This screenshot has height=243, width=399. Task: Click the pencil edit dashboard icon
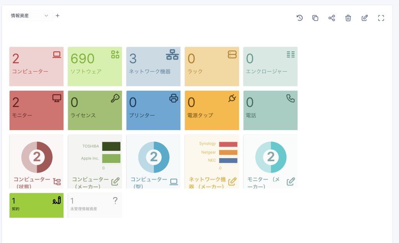coord(365,18)
